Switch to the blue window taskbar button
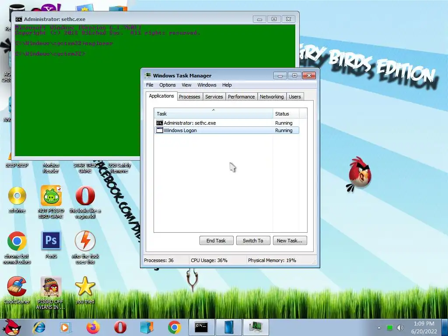Viewport: 448px width, 336px height. point(229,327)
